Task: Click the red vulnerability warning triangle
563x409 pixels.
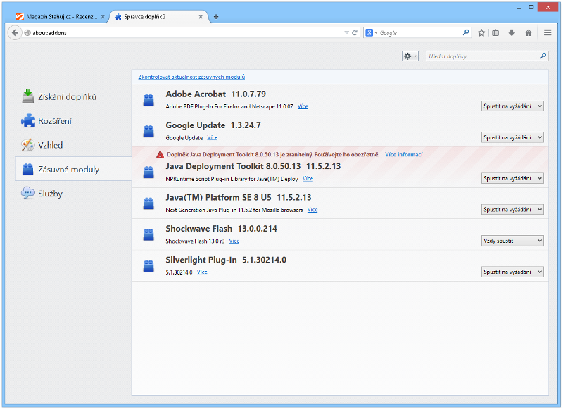Action: 160,154
